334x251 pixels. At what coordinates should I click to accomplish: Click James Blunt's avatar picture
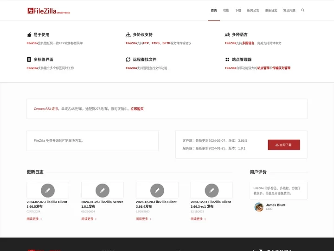tap(259, 207)
